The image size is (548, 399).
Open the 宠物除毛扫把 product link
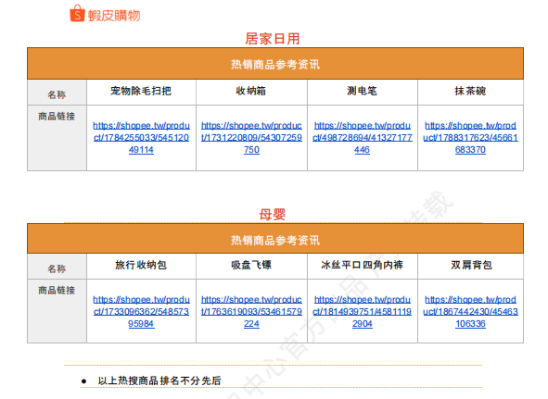click(141, 138)
